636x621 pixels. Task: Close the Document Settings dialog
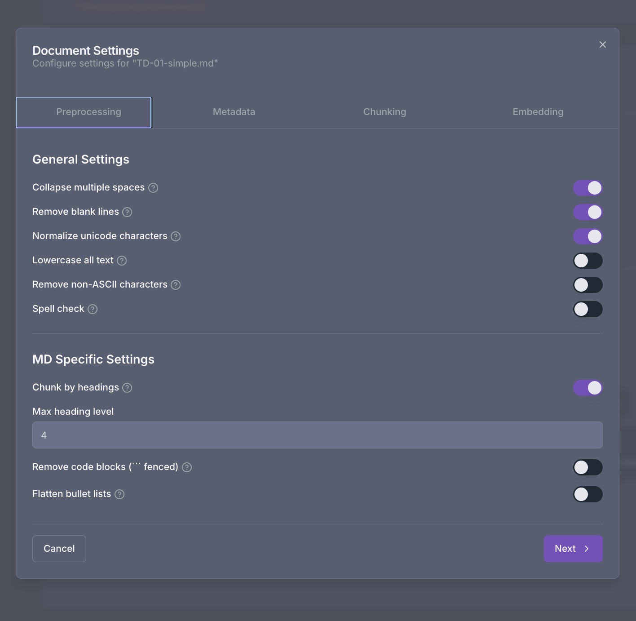click(x=602, y=44)
